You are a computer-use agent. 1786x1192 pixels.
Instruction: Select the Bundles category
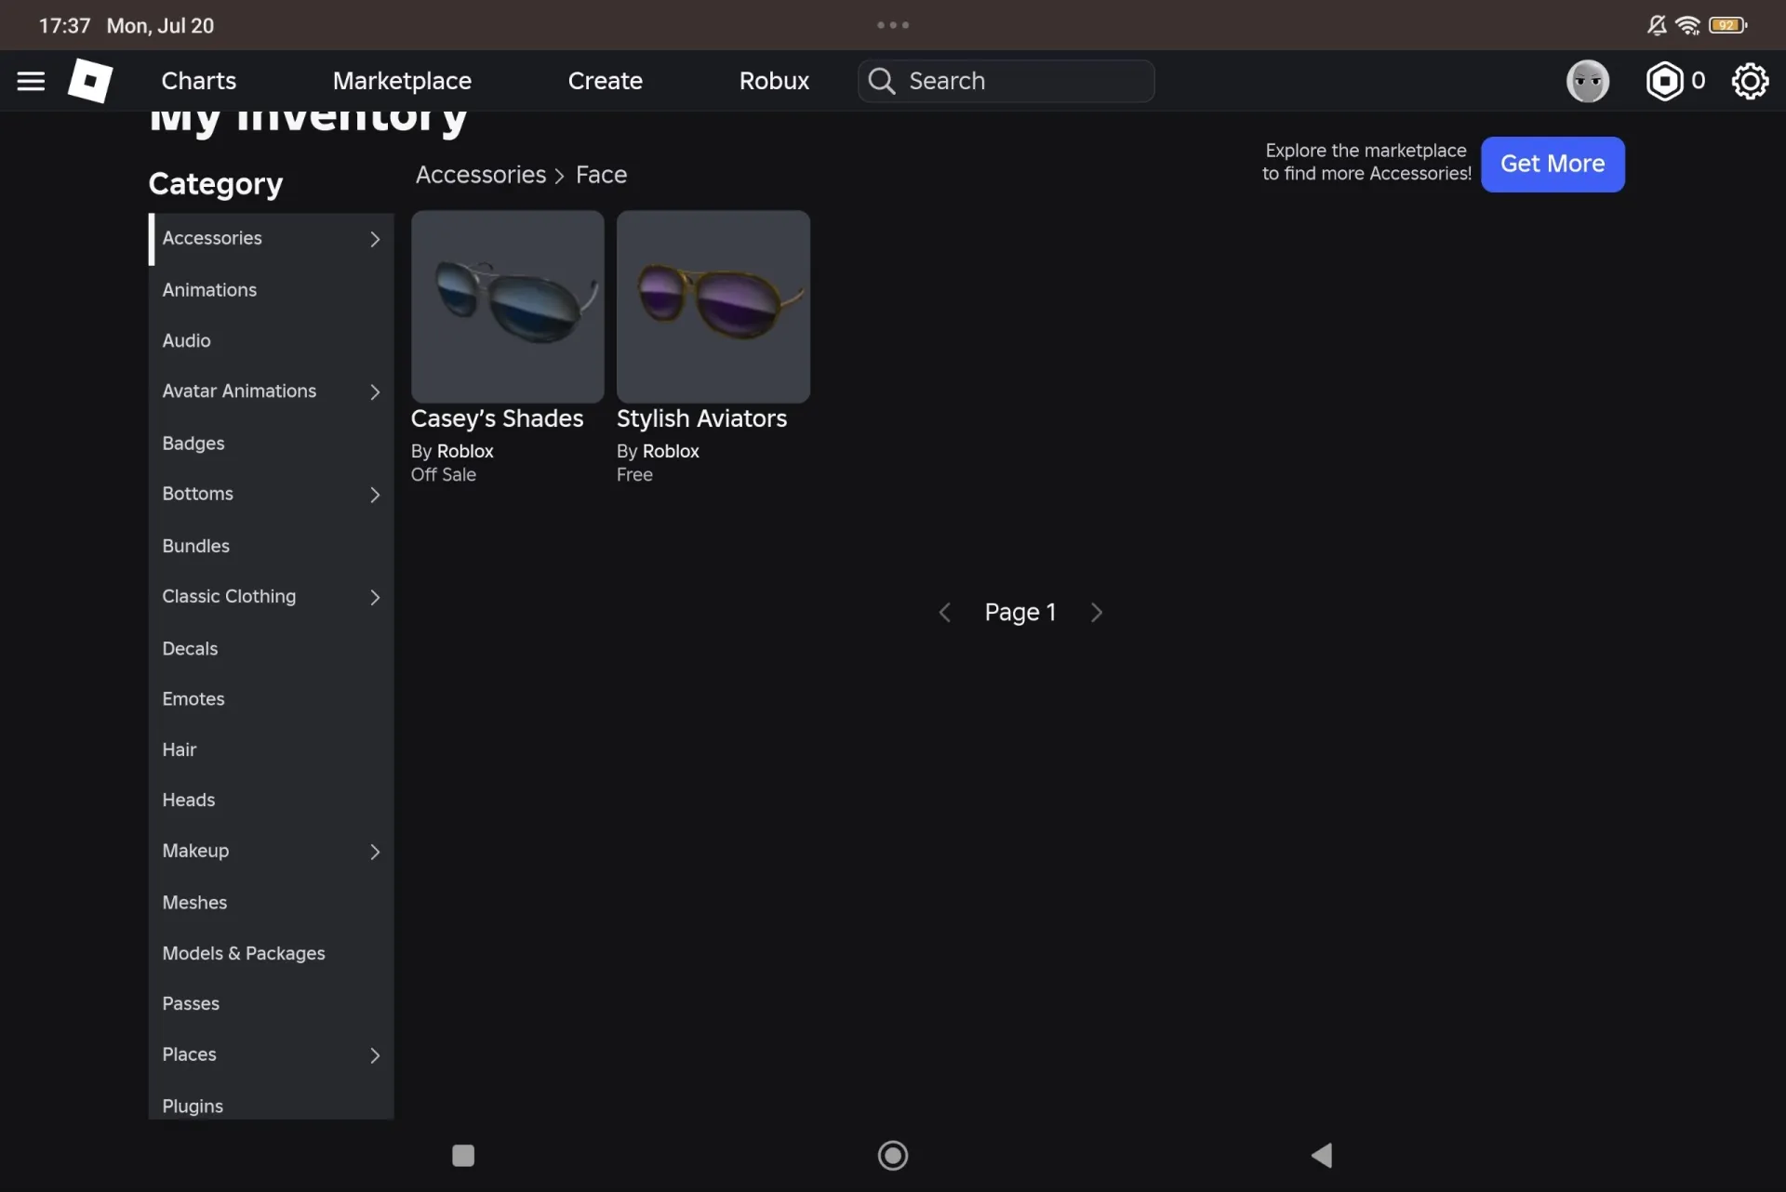271,546
